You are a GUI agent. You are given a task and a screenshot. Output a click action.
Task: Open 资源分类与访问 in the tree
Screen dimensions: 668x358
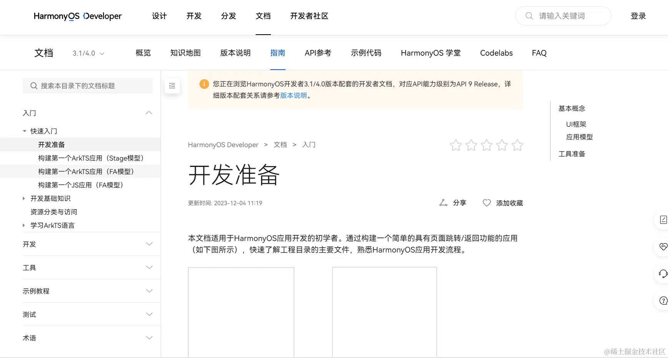click(x=54, y=212)
